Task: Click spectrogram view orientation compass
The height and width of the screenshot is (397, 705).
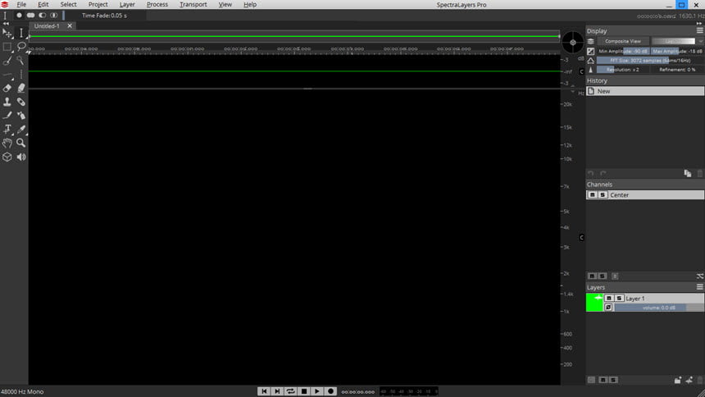Action: click(x=573, y=43)
